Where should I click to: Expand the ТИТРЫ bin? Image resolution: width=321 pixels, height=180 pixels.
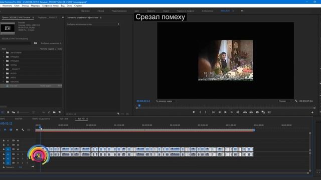[3, 65]
